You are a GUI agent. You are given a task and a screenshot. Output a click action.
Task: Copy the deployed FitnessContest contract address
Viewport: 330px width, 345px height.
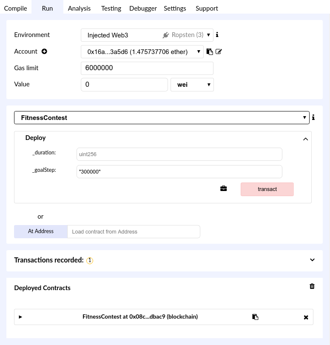255,317
